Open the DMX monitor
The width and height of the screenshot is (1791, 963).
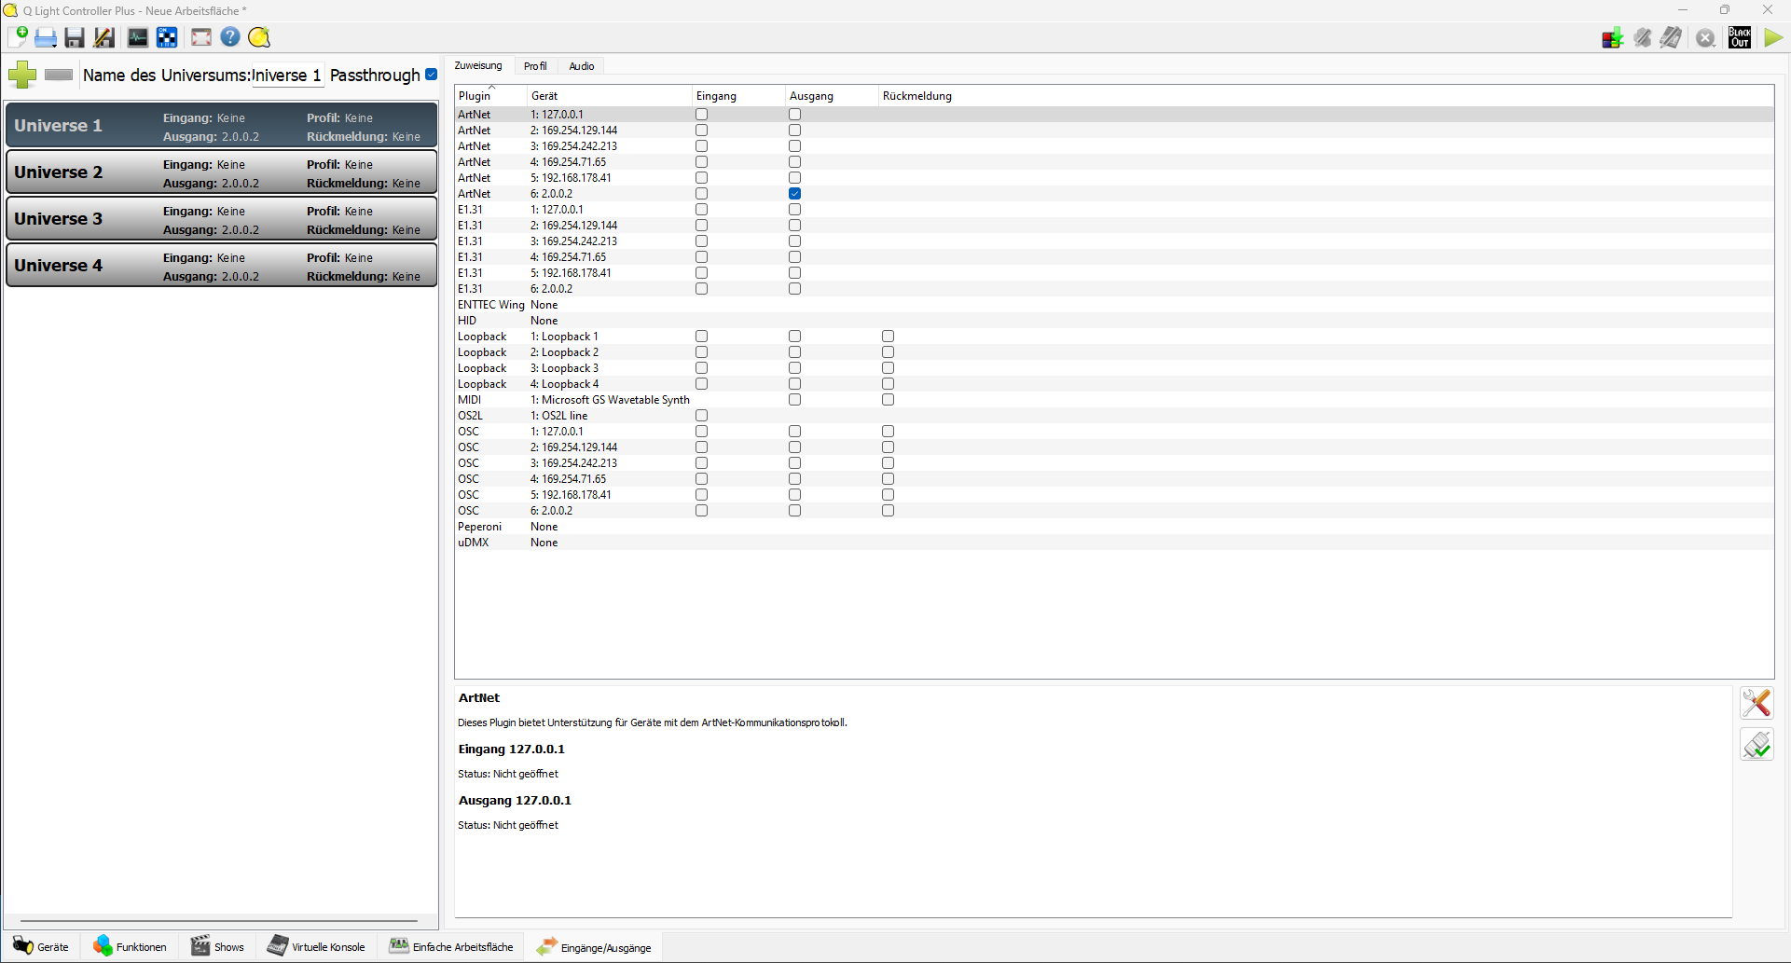[x=138, y=37]
